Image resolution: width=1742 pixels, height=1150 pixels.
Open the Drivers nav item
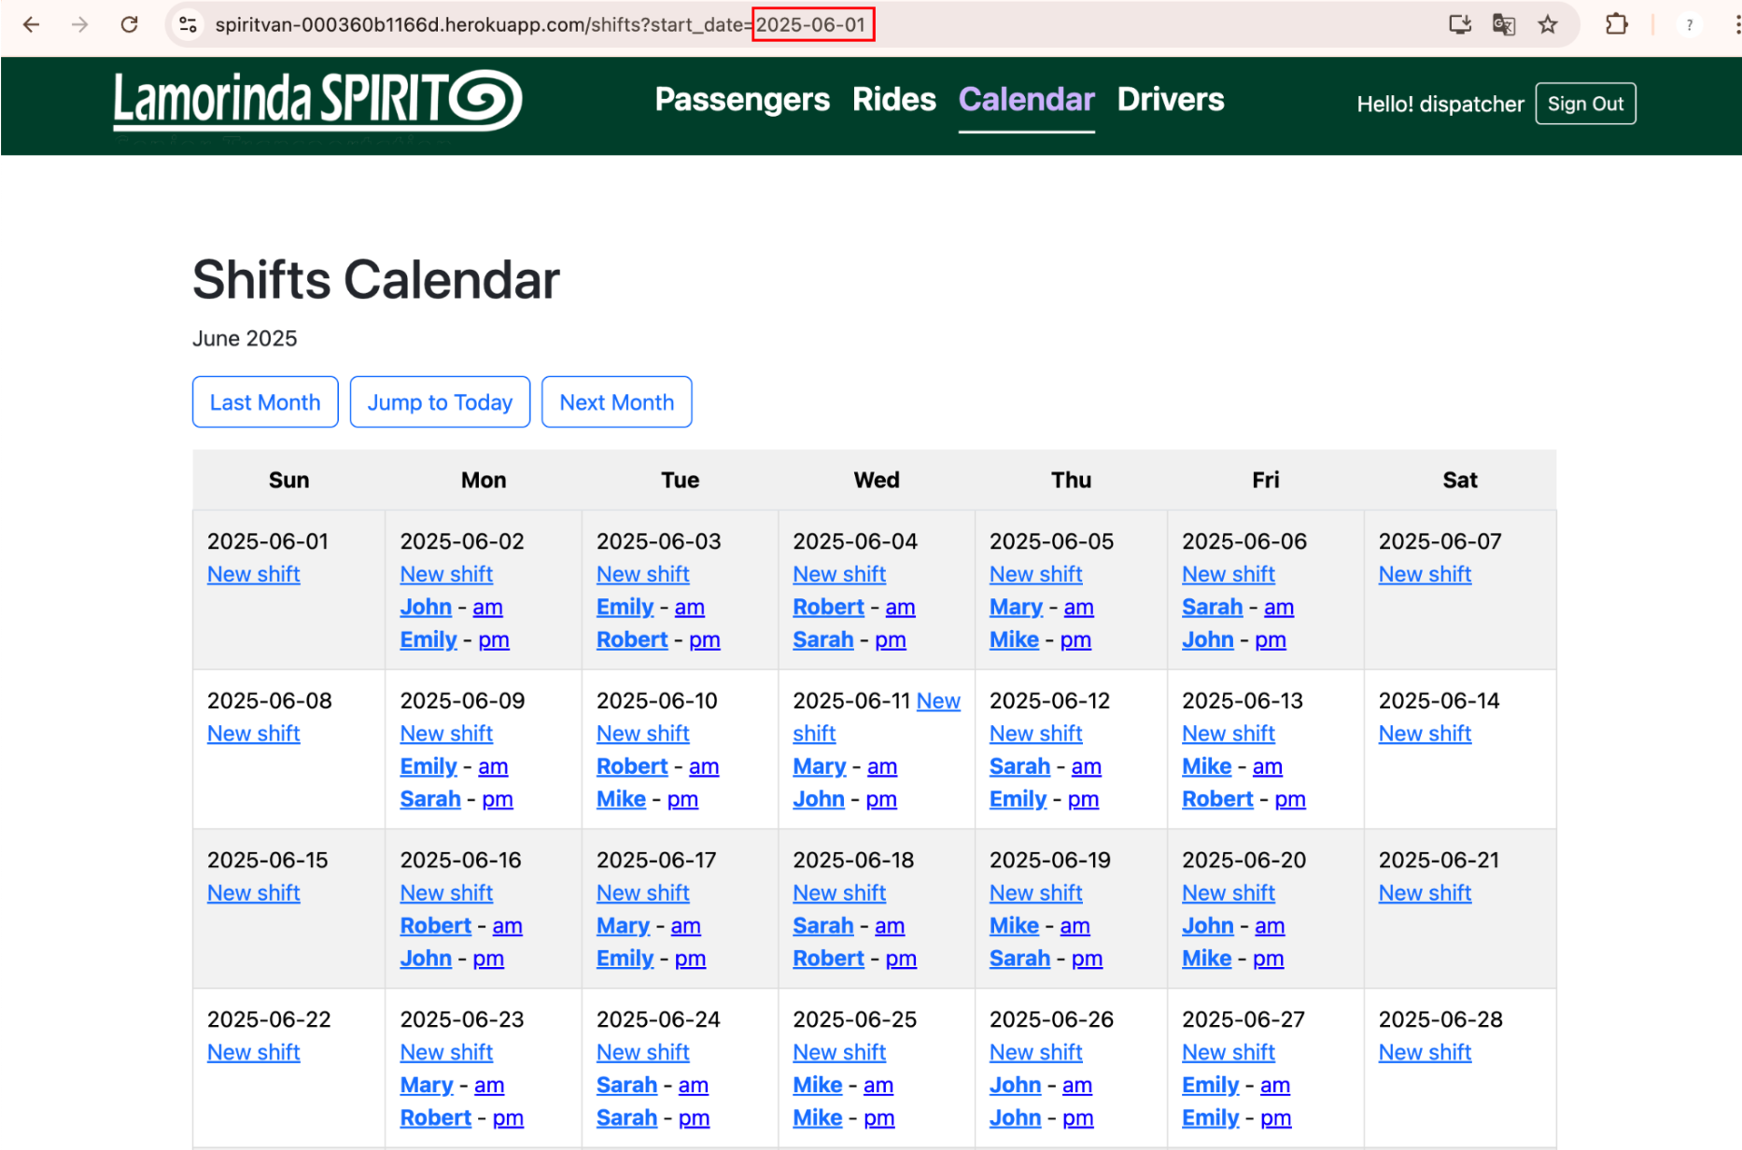coord(1171,100)
